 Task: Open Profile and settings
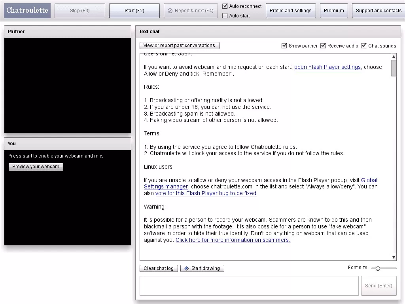click(291, 11)
